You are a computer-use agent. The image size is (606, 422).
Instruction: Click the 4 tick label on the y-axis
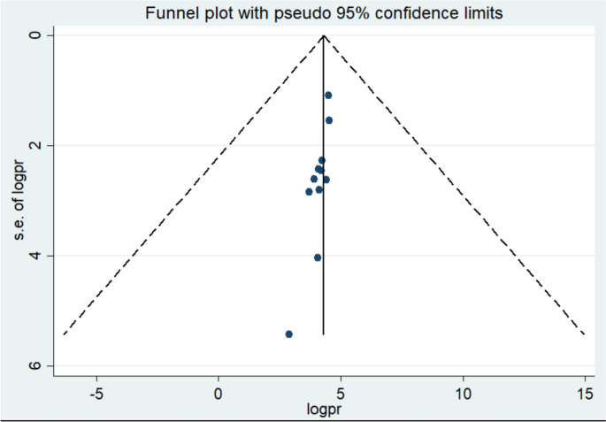click(35, 256)
